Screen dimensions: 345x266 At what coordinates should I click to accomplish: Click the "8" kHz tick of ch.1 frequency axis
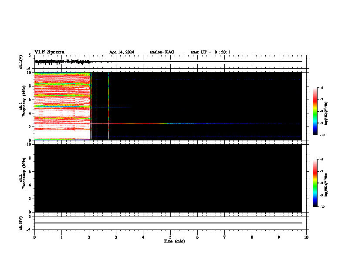(x=30, y=86)
